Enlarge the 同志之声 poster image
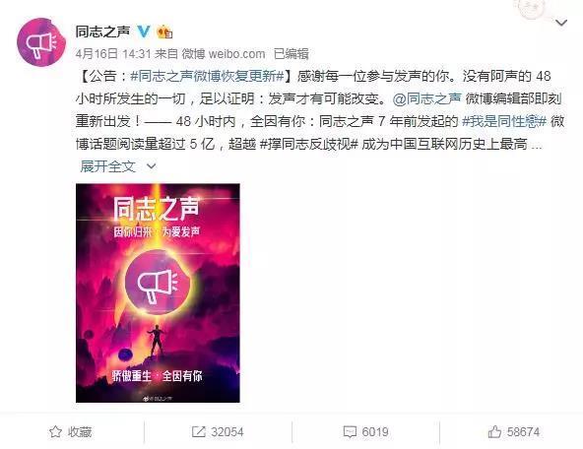This screenshot has height=449, width=583. (158, 292)
